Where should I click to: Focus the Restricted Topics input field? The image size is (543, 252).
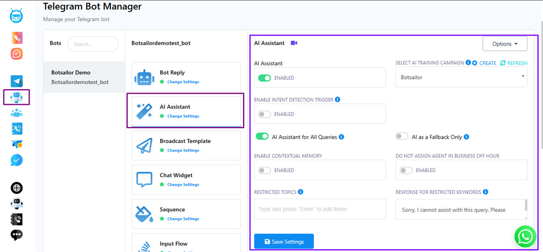(319, 209)
